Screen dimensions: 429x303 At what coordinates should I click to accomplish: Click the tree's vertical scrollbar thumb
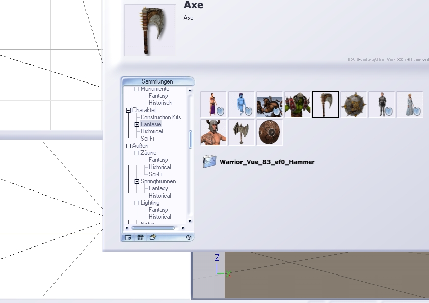coord(190,140)
